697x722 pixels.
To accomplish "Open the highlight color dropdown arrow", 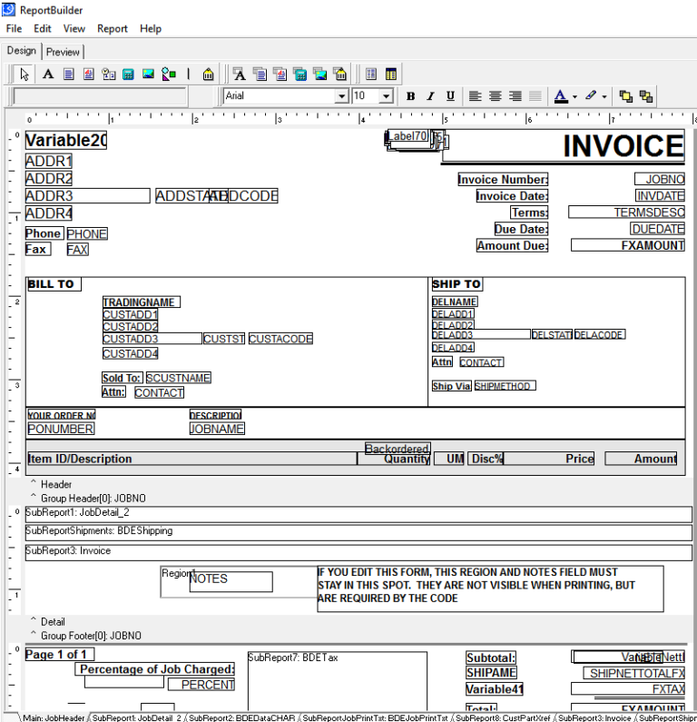I will 604,96.
